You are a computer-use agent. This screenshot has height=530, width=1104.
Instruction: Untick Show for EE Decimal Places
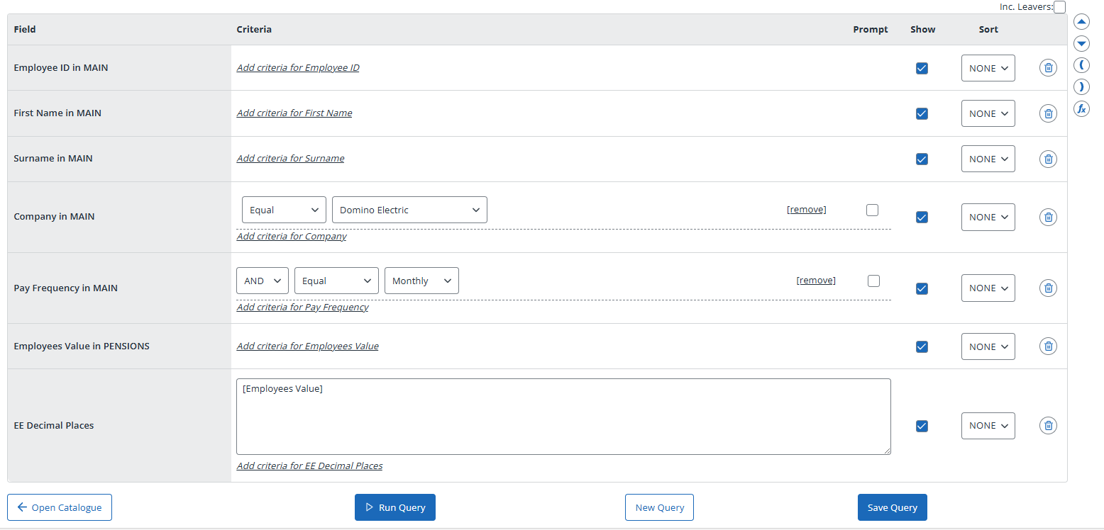922,426
